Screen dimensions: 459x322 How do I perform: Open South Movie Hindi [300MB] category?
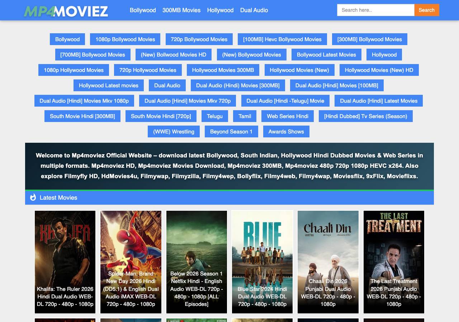[x=82, y=116]
